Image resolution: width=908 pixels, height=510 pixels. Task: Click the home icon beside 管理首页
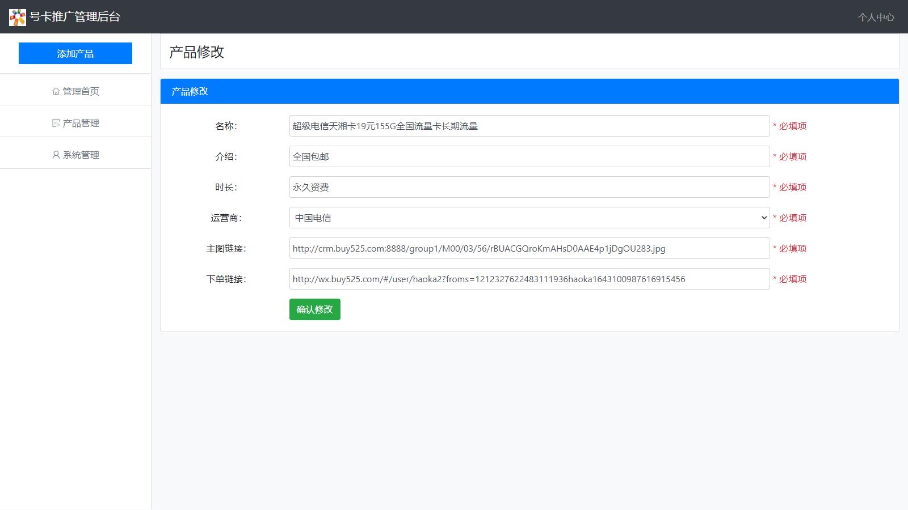tap(55, 91)
